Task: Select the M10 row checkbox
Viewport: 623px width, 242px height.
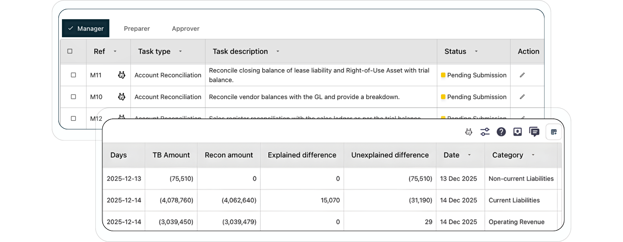Action: coord(74,97)
